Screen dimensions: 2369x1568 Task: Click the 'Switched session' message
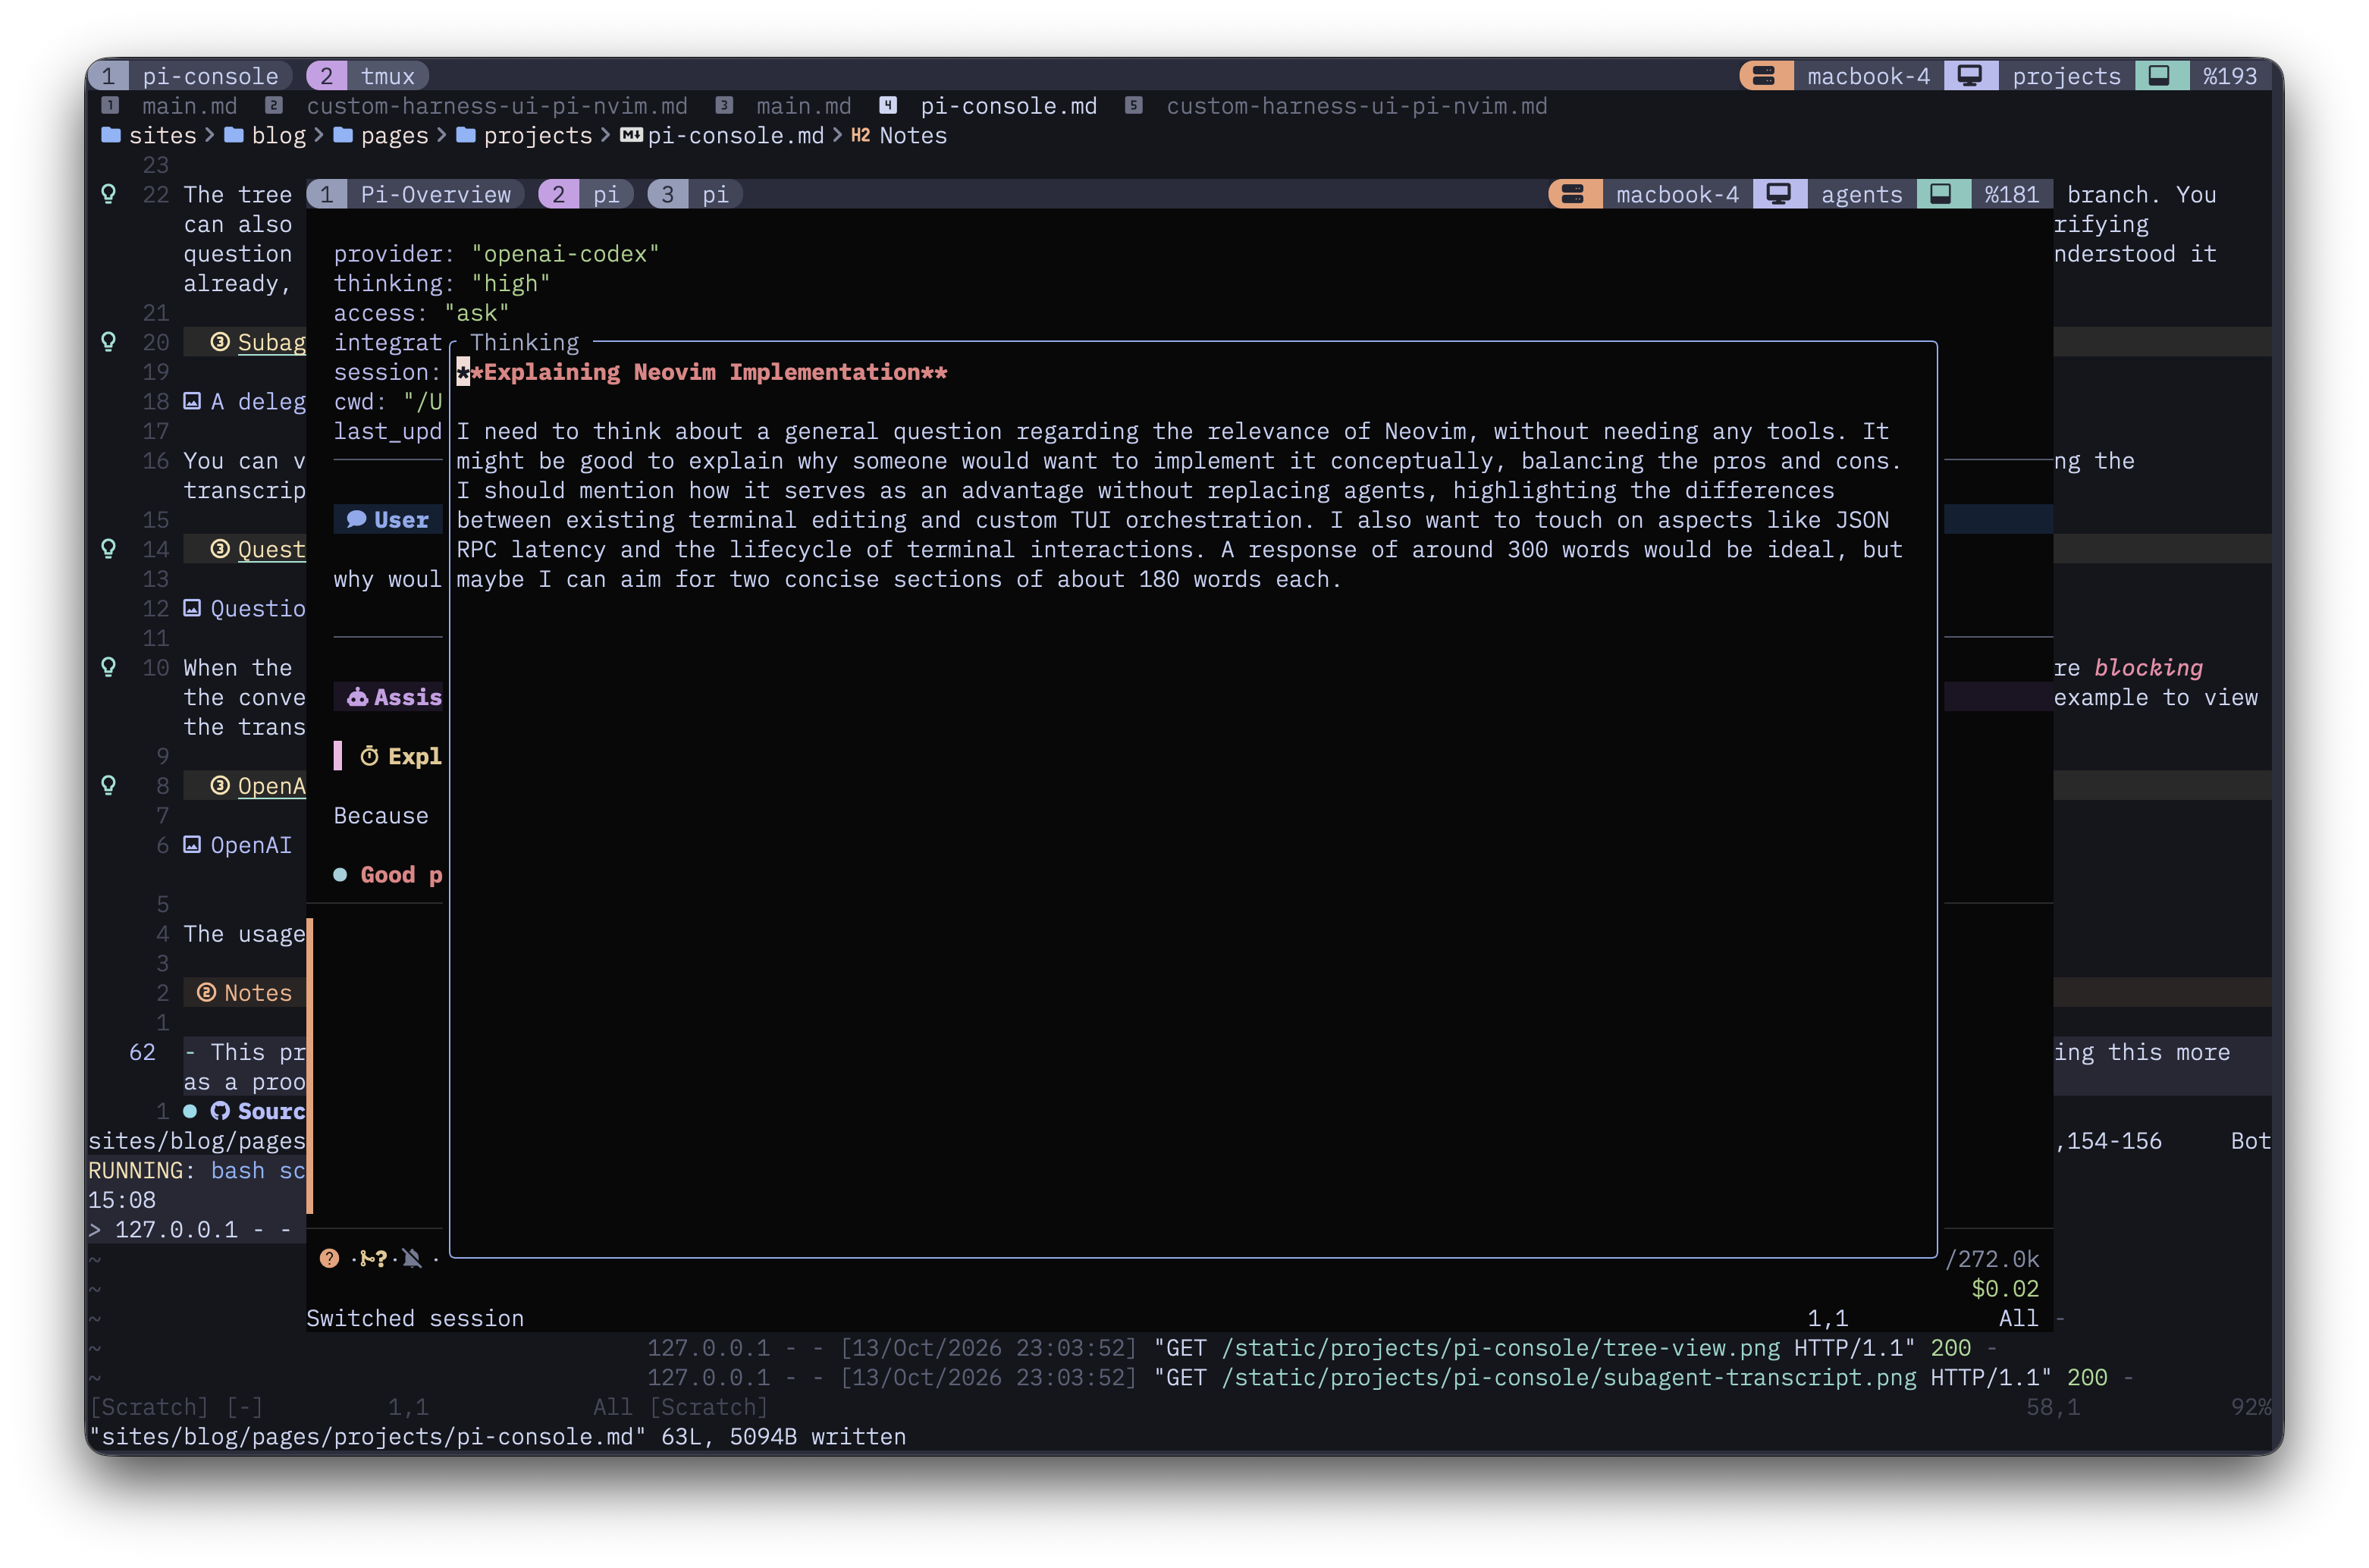(415, 1318)
